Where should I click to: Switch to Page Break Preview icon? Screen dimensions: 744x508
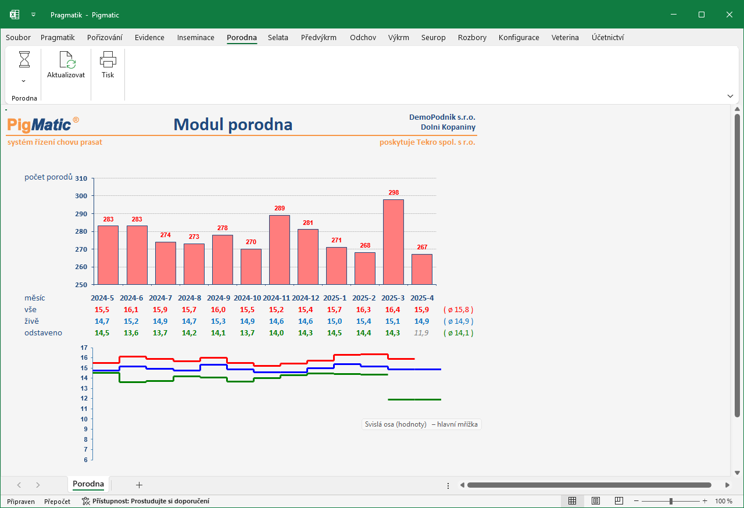[x=618, y=501]
